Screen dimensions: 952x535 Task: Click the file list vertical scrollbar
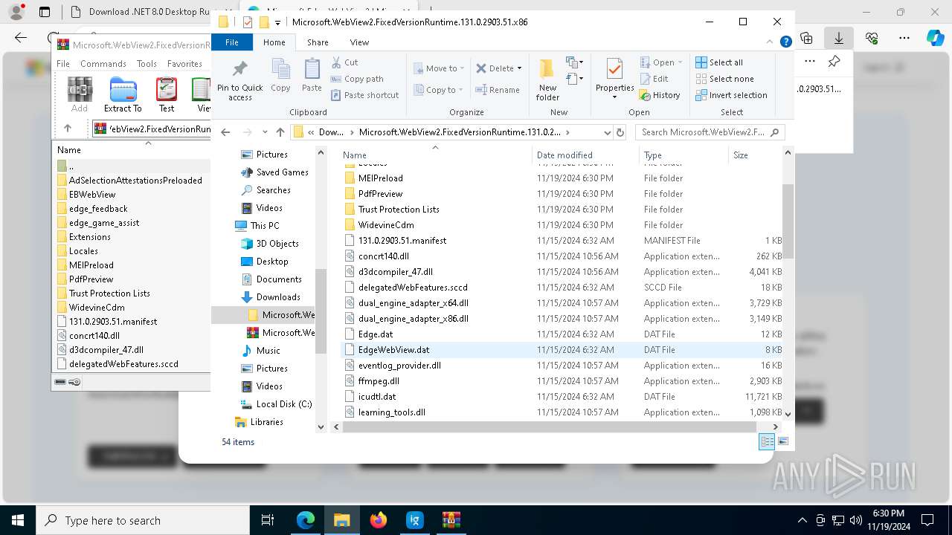788,221
